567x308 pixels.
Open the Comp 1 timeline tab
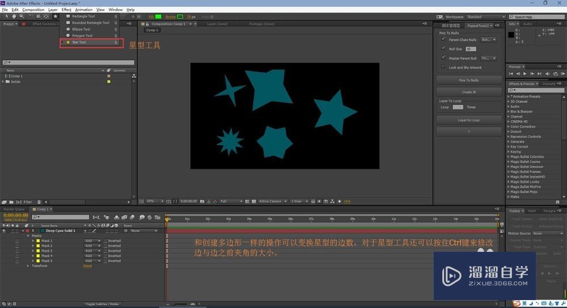tap(41, 209)
